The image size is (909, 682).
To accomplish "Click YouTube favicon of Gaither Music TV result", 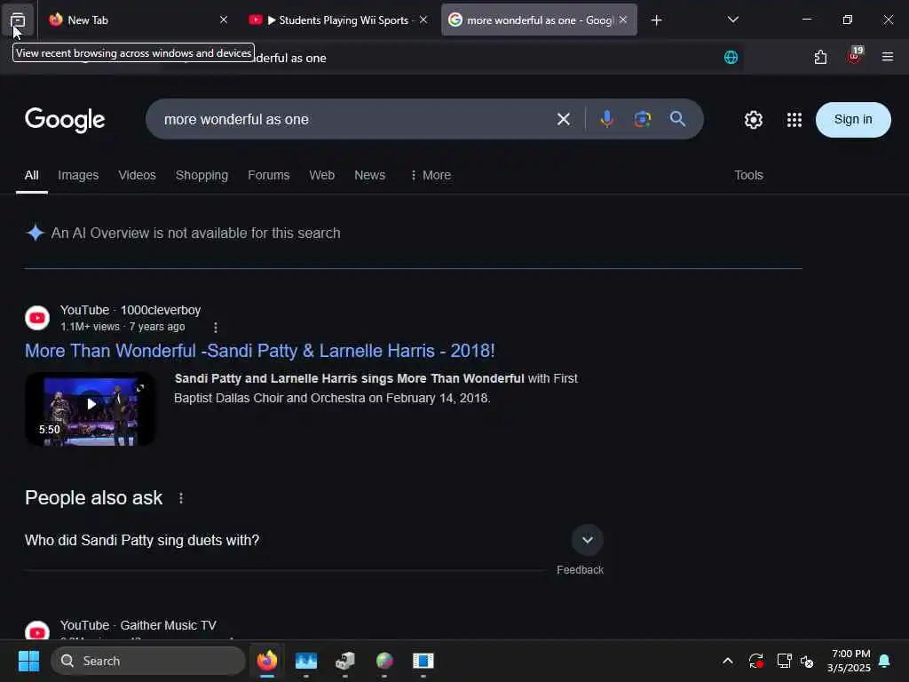I will [37, 631].
